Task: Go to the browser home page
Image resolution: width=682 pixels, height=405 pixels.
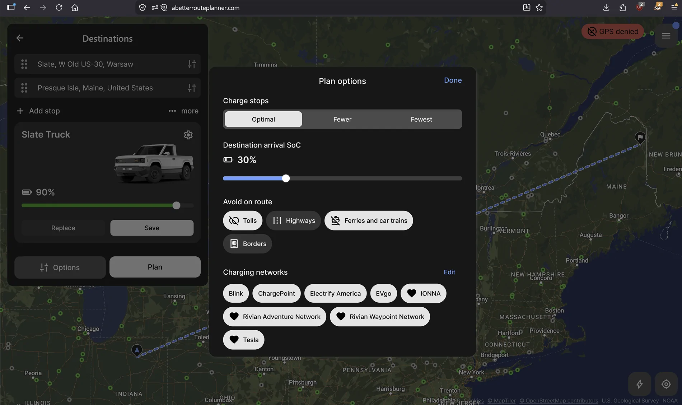Action: (75, 8)
